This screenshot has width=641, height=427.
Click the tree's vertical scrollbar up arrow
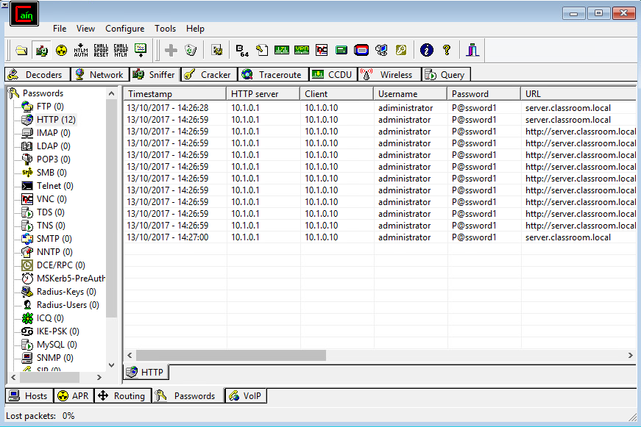click(112, 93)
